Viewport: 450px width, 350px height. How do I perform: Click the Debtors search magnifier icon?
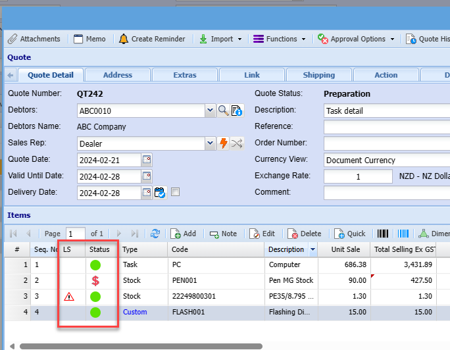click(x=224, y=111)
